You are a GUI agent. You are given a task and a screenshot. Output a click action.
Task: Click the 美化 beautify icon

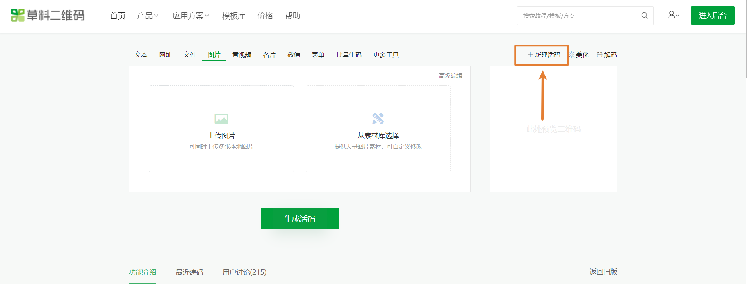(572, 55)
